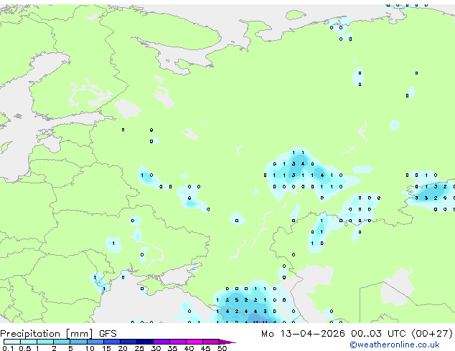
Task: Click the '50' legend scale label
Action: [x=222, y=348]
